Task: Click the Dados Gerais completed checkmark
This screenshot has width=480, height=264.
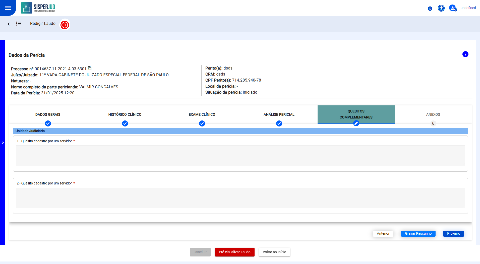Action: click(x=48, y=123)
